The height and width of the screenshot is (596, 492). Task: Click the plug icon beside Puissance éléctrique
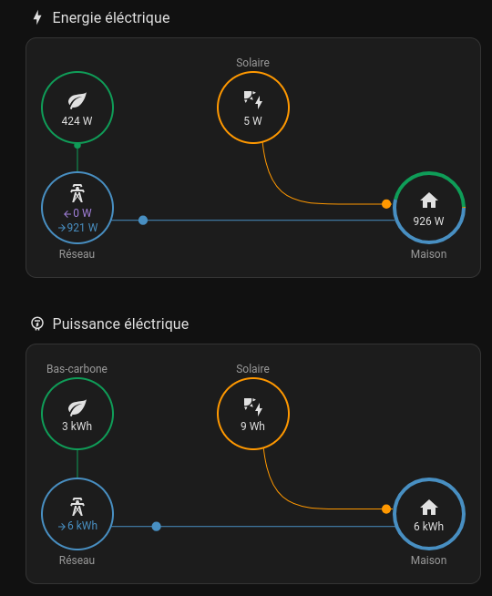pos(37,324)
